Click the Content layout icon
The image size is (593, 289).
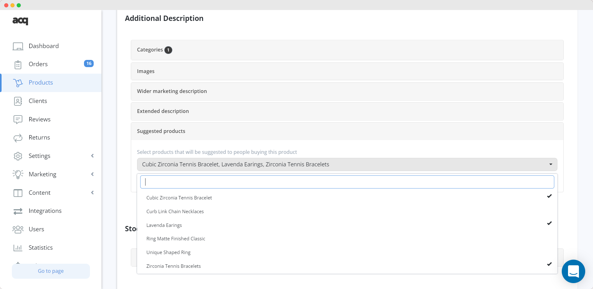[x=18, y=193]
